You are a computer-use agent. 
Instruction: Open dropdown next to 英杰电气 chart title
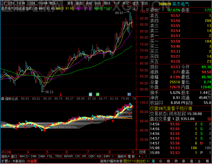click(x=36, y=8)
